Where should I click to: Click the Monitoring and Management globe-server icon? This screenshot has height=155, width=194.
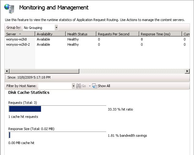(x=9, y=8)
